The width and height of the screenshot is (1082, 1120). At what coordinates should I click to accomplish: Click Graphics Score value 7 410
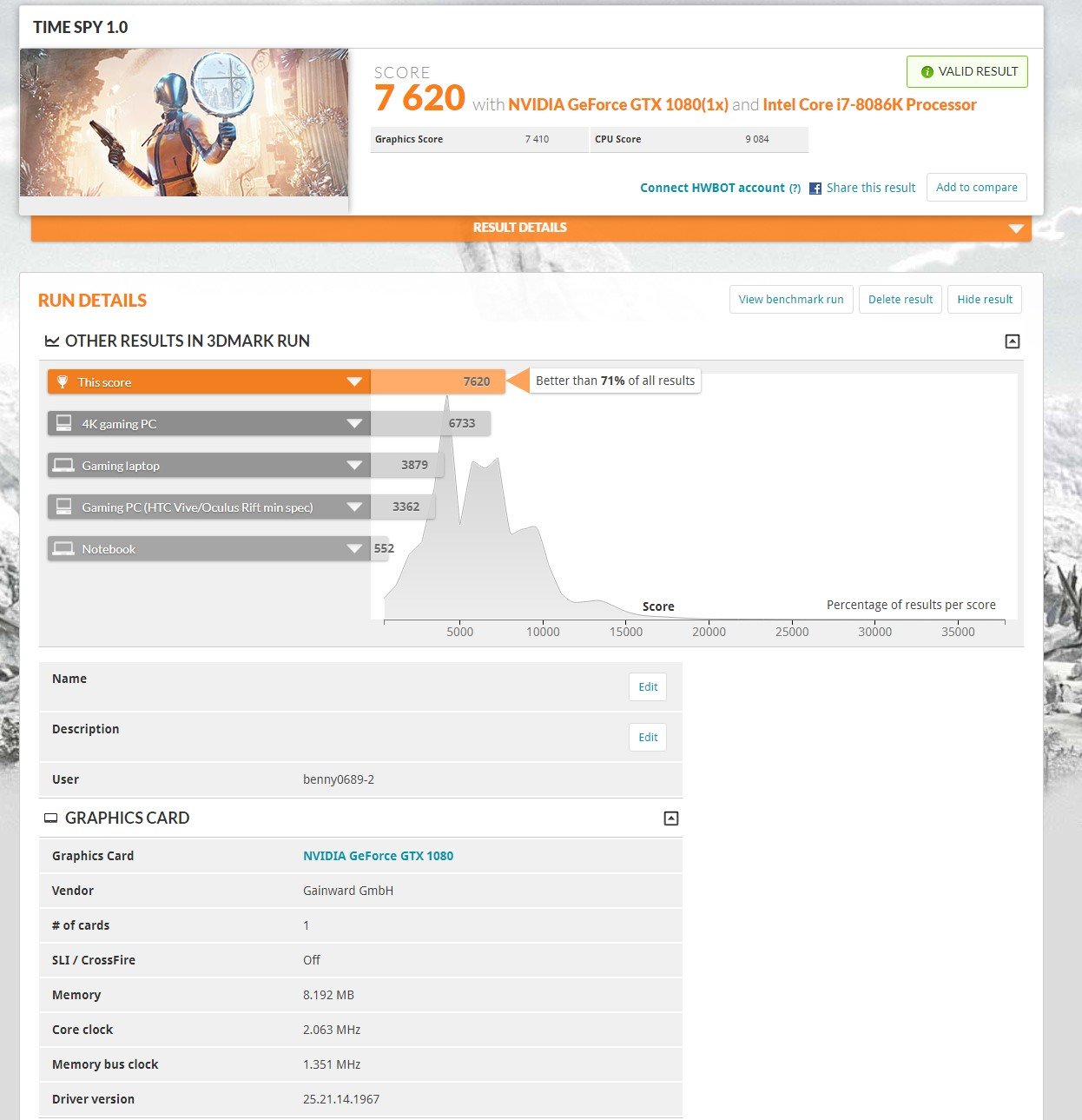click(537, 139)
